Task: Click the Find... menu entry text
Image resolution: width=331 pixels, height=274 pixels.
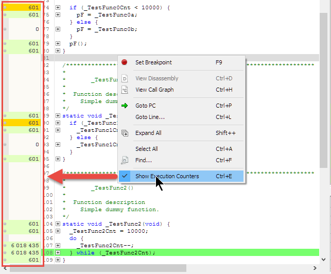Action: coord(144,160)
